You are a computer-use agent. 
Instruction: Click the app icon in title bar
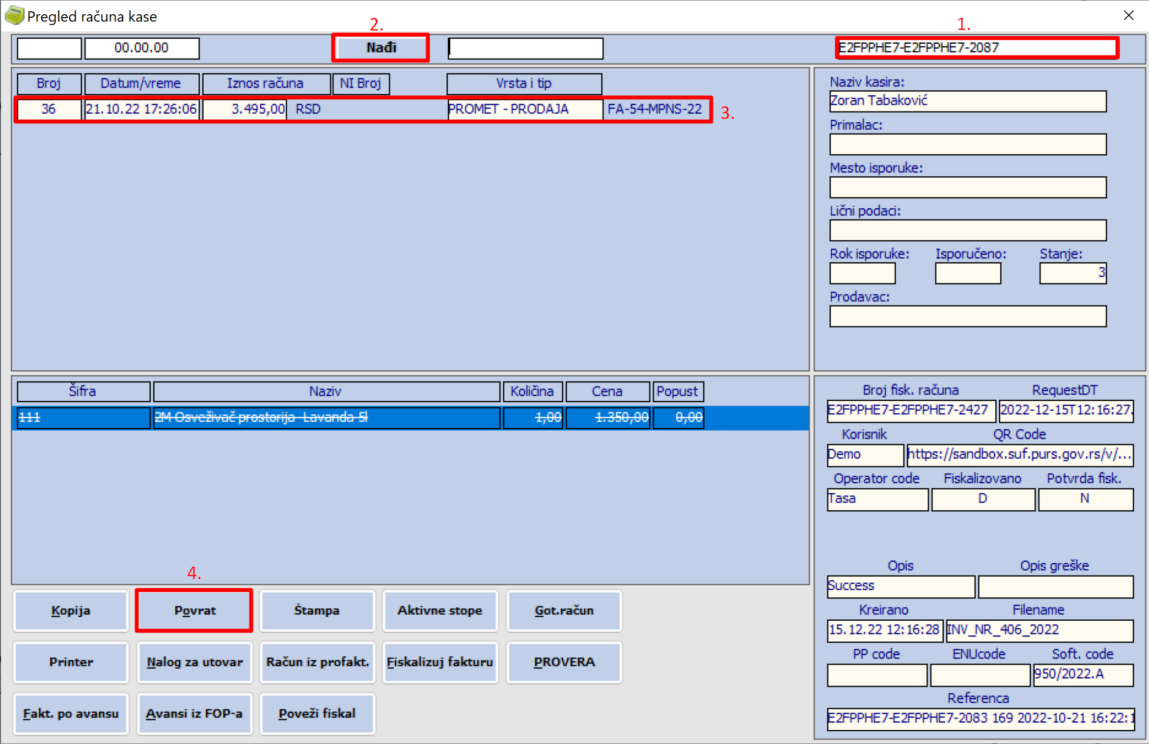[x=14, y=16]
